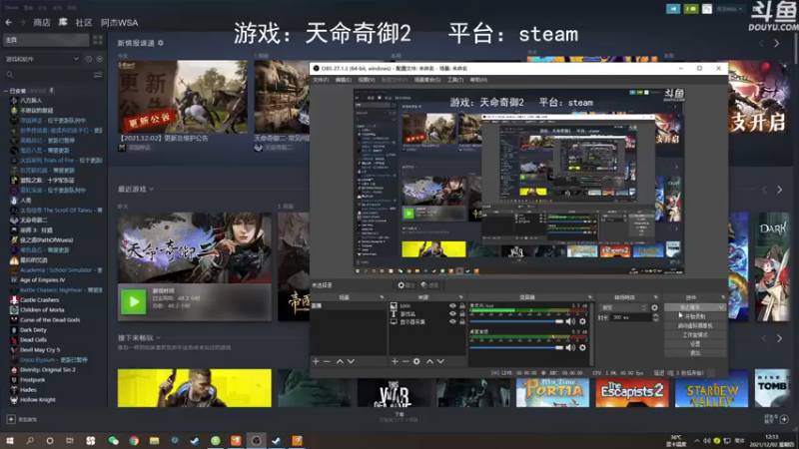Viewport: 799px width, 449px height.
Task: Open Steam library grid view icon
Action: tap(98, 40)
